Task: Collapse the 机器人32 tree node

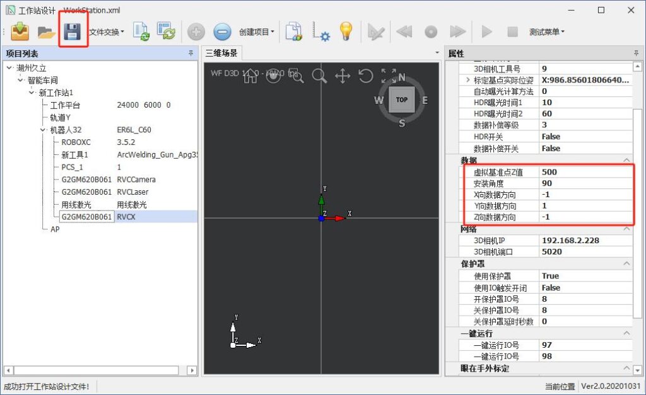Action: (x=43, y=130)
